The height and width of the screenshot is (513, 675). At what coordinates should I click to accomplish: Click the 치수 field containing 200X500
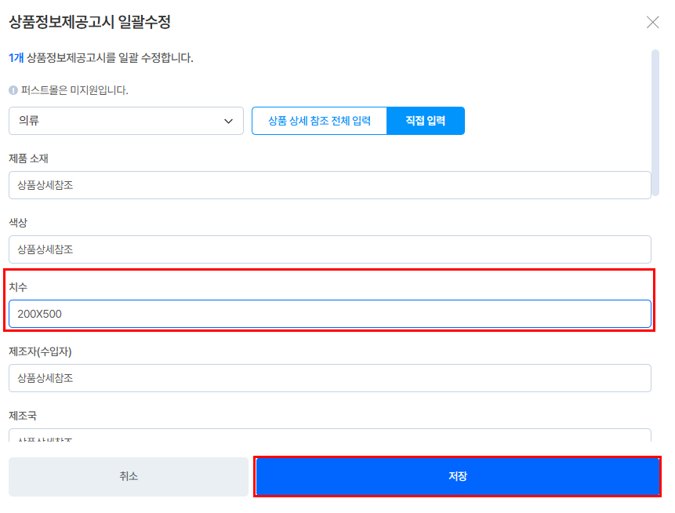coord(329,314)
